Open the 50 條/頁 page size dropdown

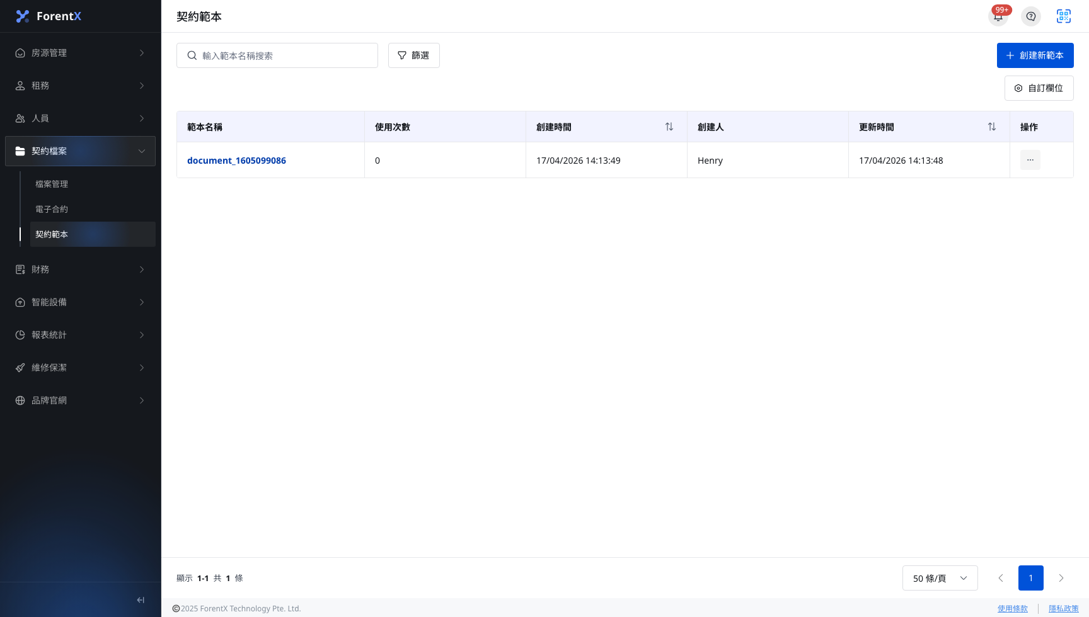point(940,578)
